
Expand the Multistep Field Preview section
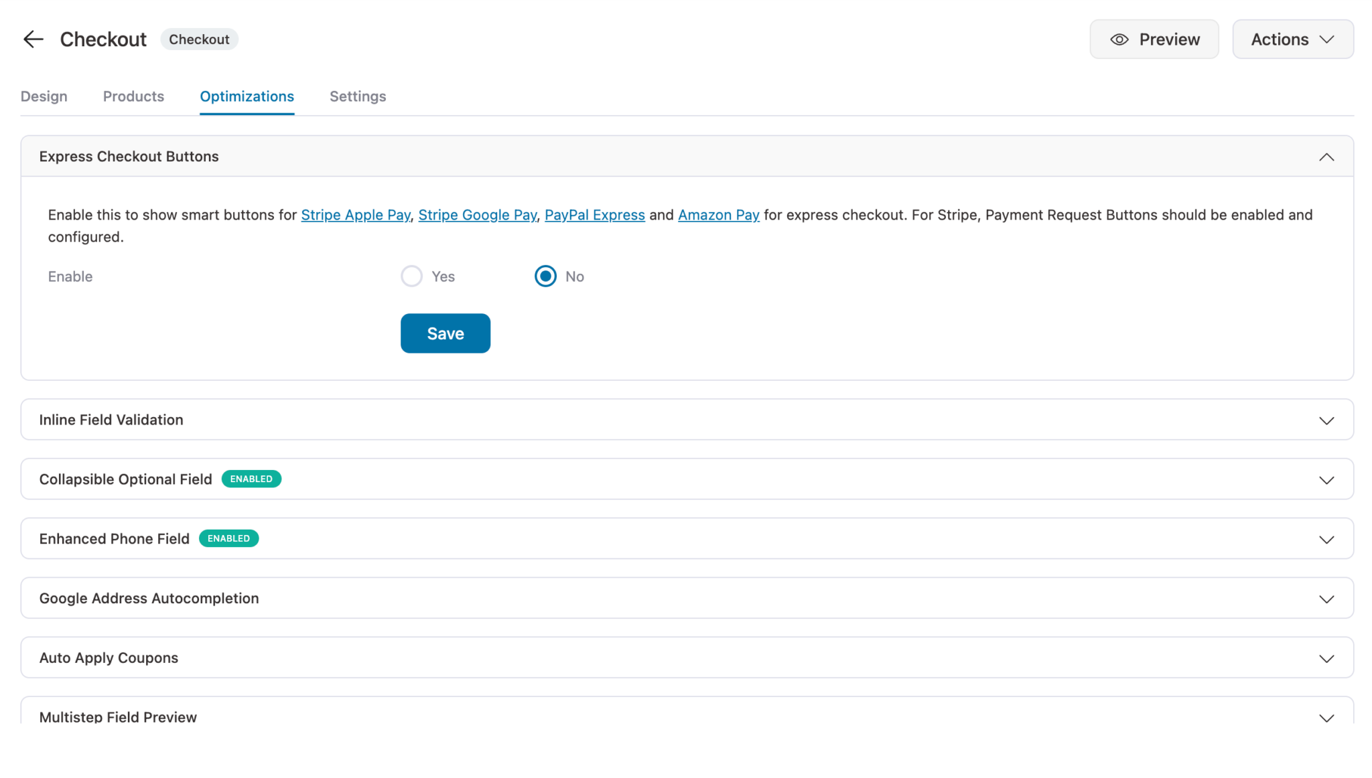(x=1326, y=717)
